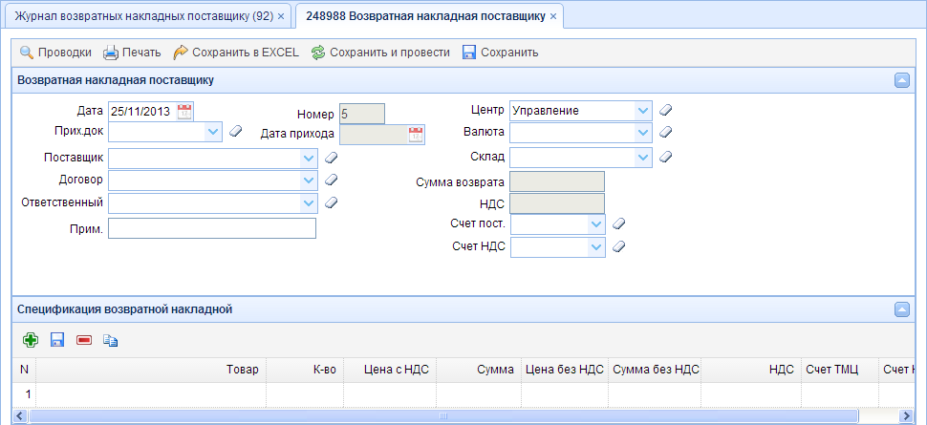This screenshot has width=927, height=425.
Task: Sort by Сумма column header
Action: click(479, 370)
